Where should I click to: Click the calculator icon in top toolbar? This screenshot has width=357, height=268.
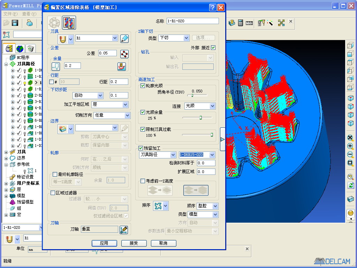[241, 23]
